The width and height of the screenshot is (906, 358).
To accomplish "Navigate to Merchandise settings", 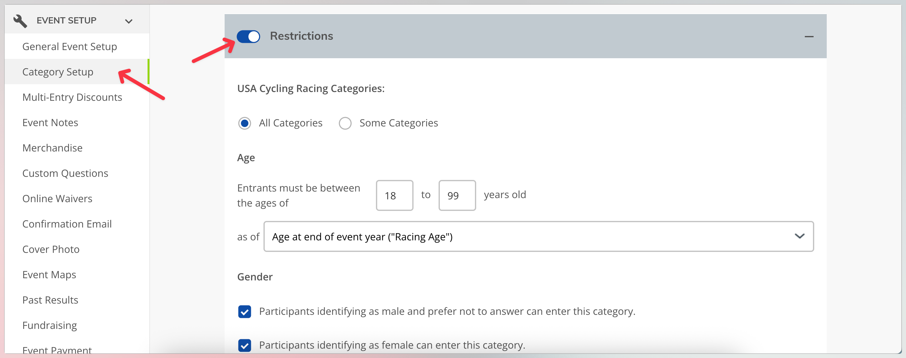I will [x=52, y=148].
